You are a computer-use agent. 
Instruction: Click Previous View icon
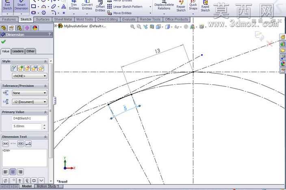pos(145,27)
